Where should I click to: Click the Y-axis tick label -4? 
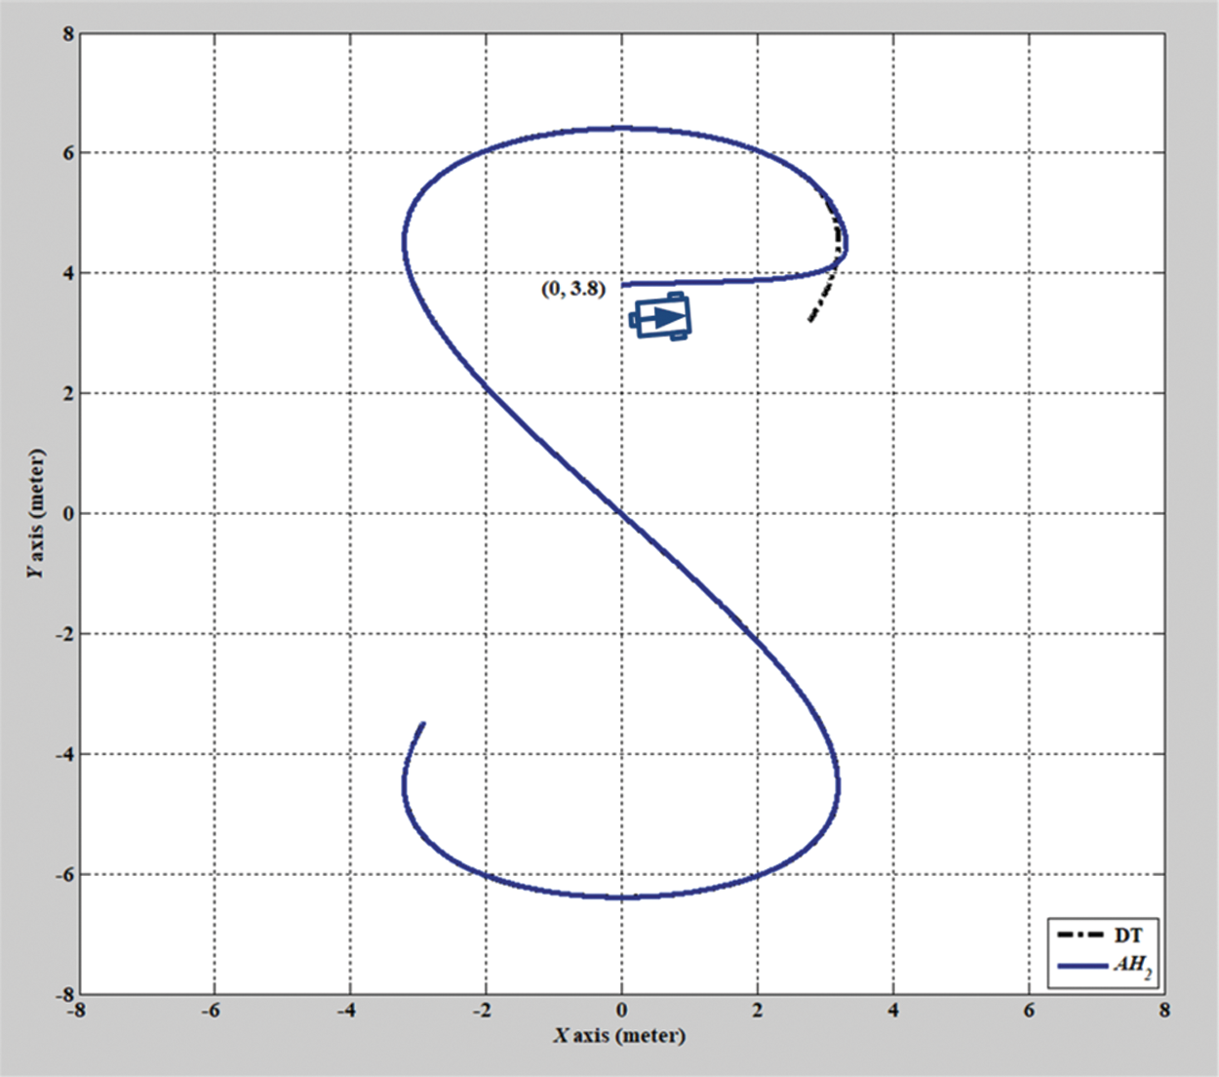[64, 754]
